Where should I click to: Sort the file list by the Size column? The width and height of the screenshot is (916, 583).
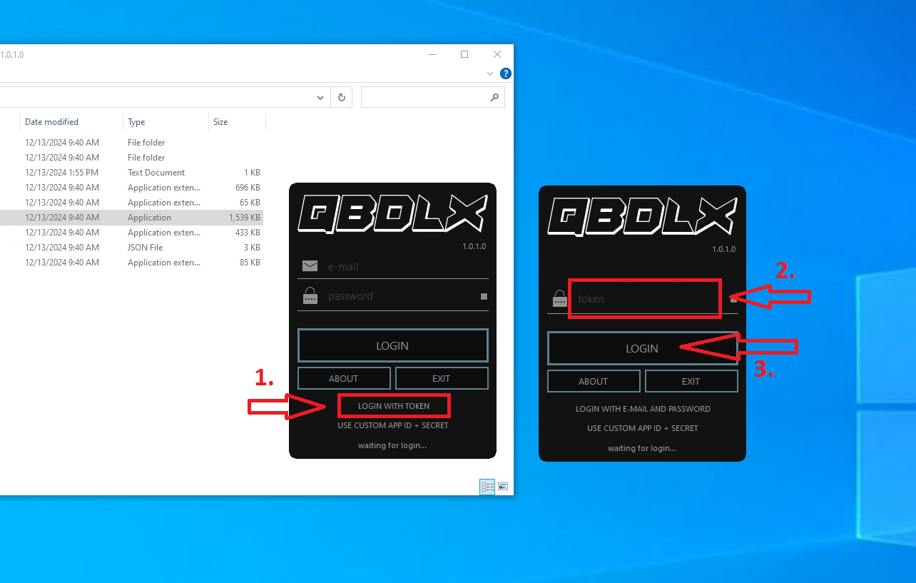[220, 122]
